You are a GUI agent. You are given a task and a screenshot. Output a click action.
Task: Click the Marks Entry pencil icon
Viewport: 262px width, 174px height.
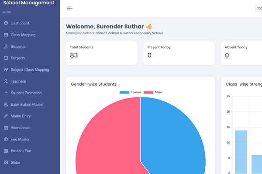[x=6, y=116]
